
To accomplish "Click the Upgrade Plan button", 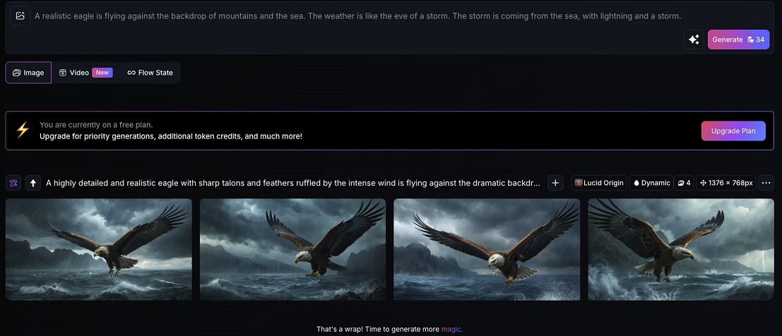I will point(733,131).
